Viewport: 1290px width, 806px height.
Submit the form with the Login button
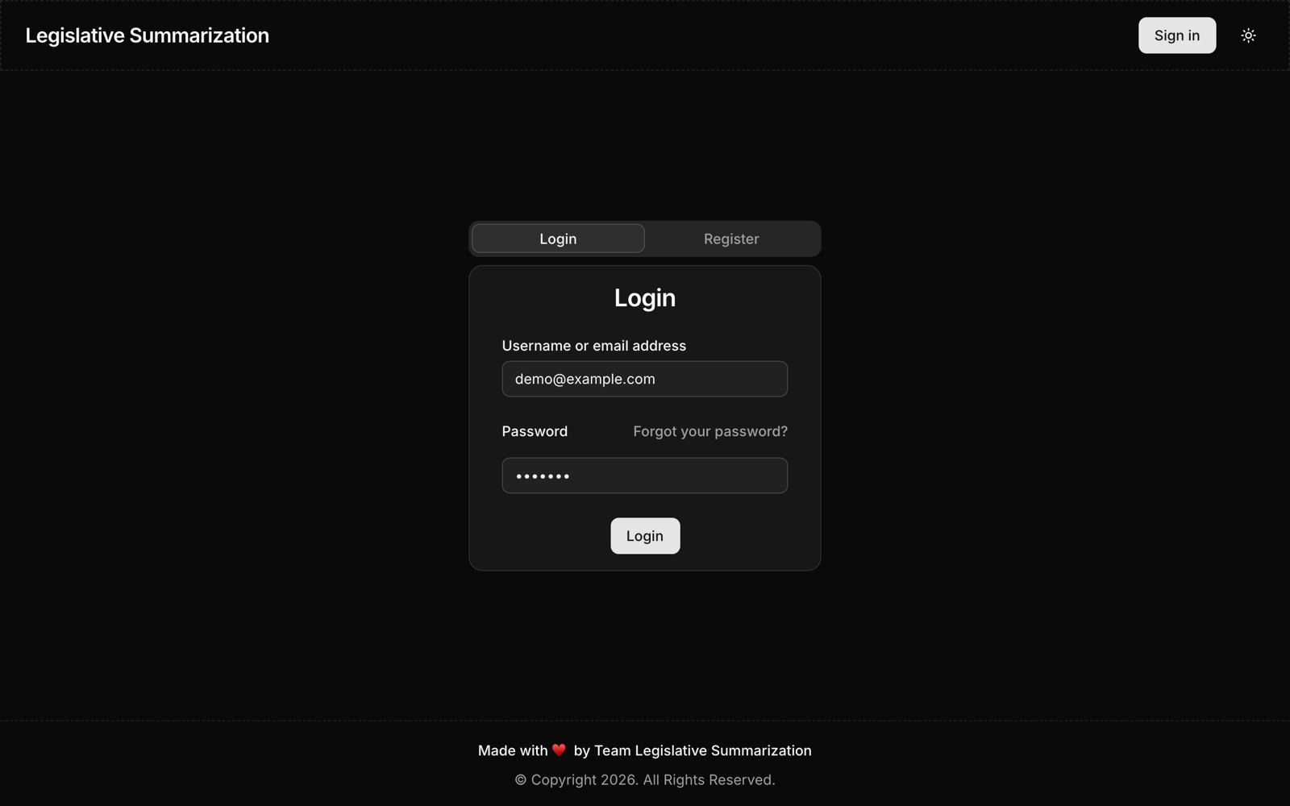coord(645,536)
